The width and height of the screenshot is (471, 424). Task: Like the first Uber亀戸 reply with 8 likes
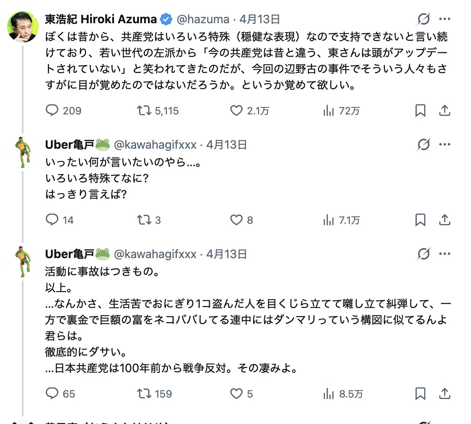tap(236, 220)
